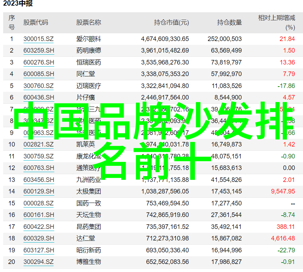Click the stock name 同仁堂
The image size is (303, 272).
tap(85, 74)
